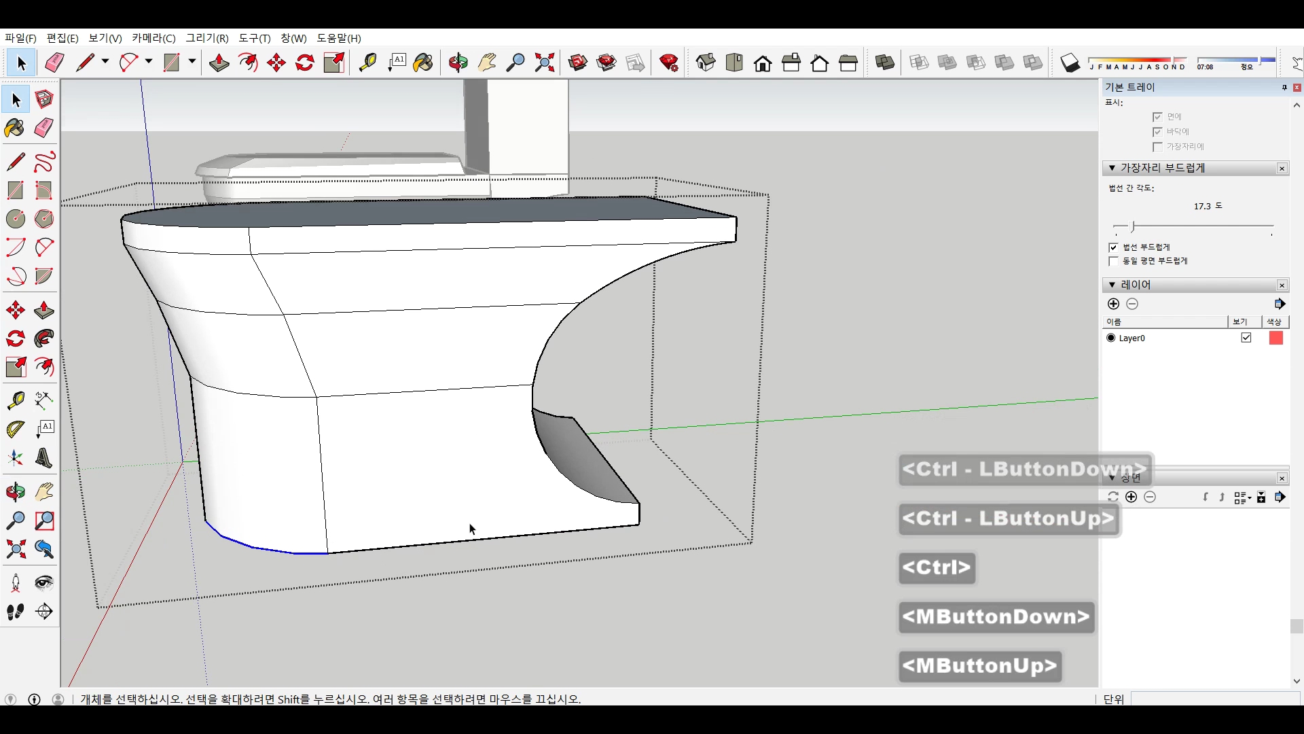1304x734 pixels.
Task: Open the 카메라(C) menu
Action: 153,38
